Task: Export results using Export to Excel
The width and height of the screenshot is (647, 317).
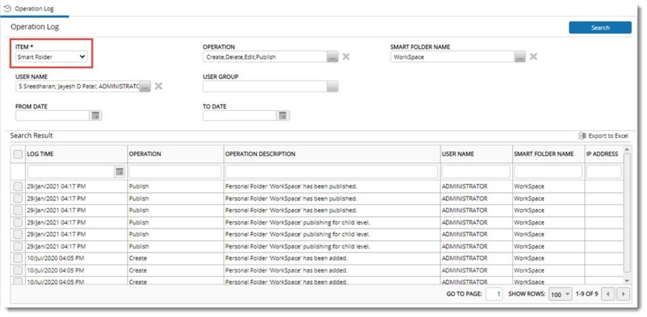Action: tap(603, 136)
